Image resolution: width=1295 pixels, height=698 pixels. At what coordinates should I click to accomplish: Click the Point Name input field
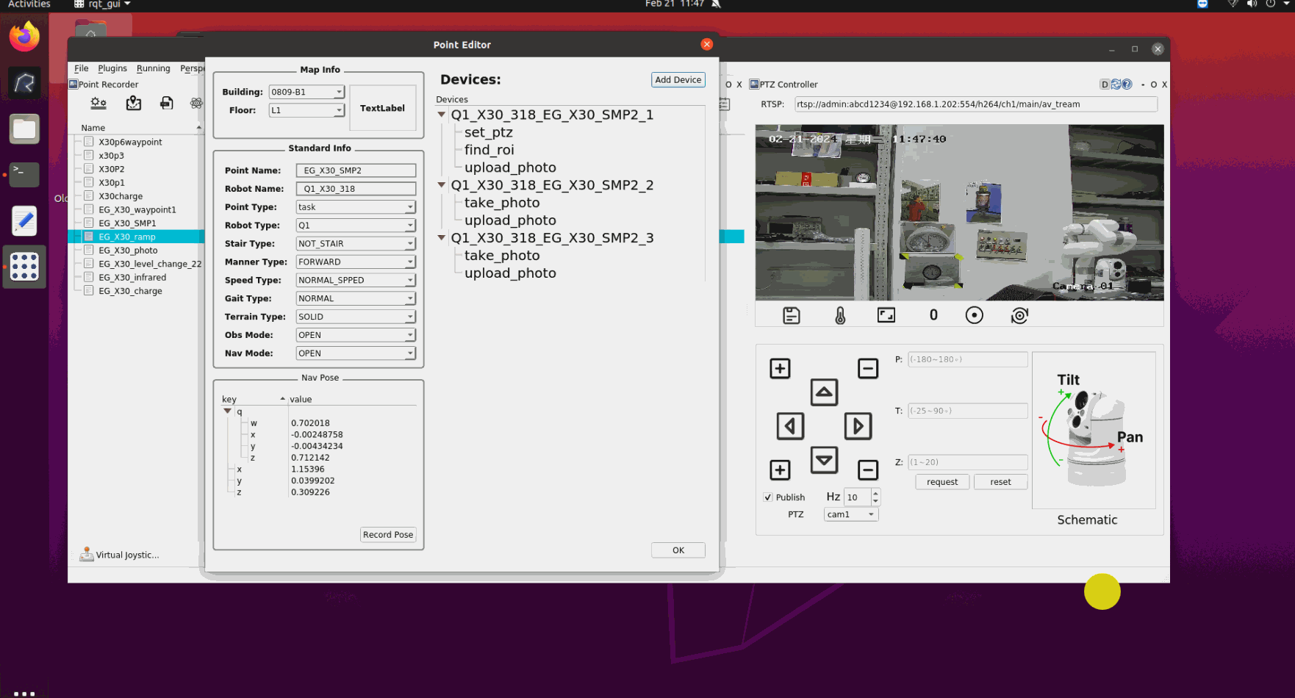(x=356, y=170)
